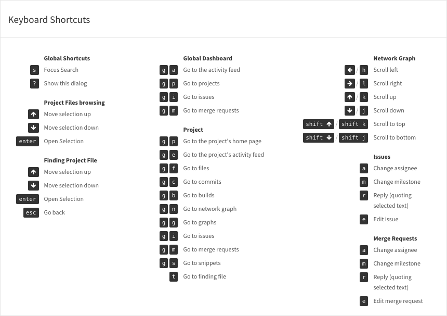Click the 'e' Edit issue keycap

pos(363,219)
